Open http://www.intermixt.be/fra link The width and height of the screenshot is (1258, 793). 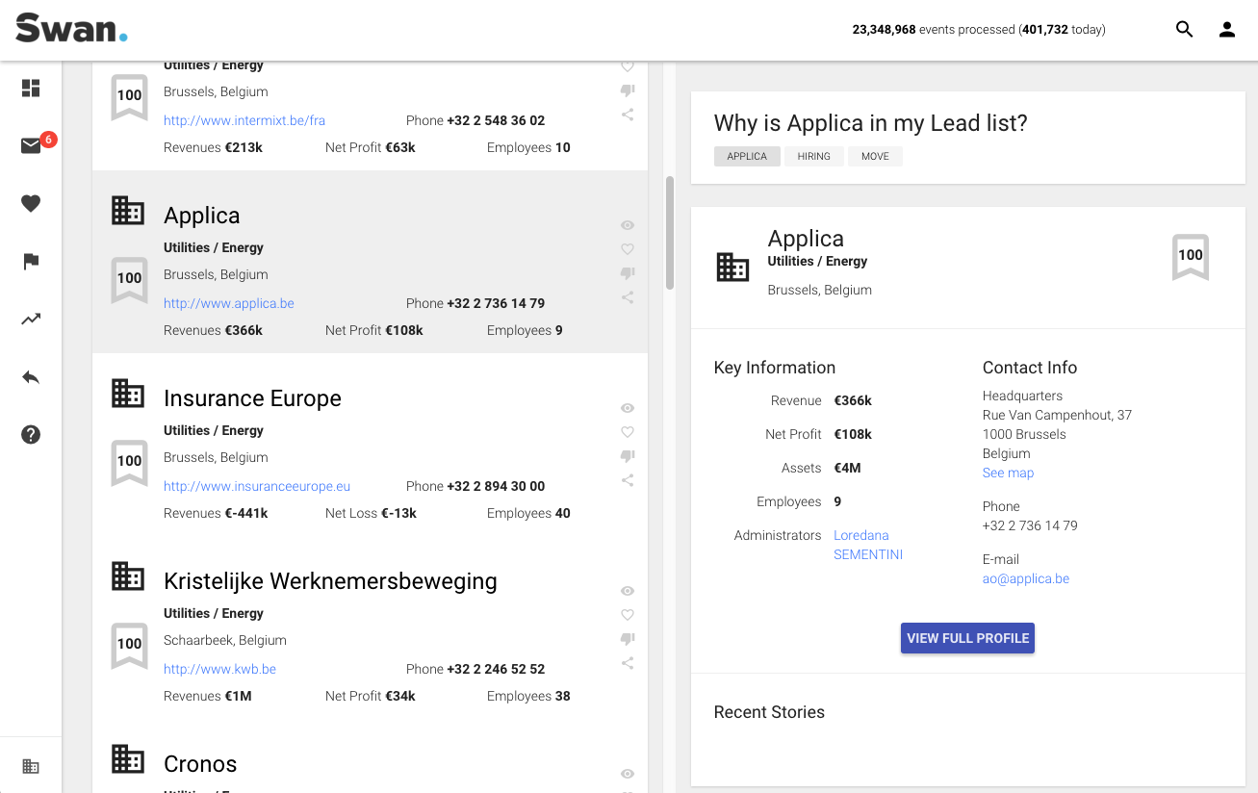(x=244, y=120)
